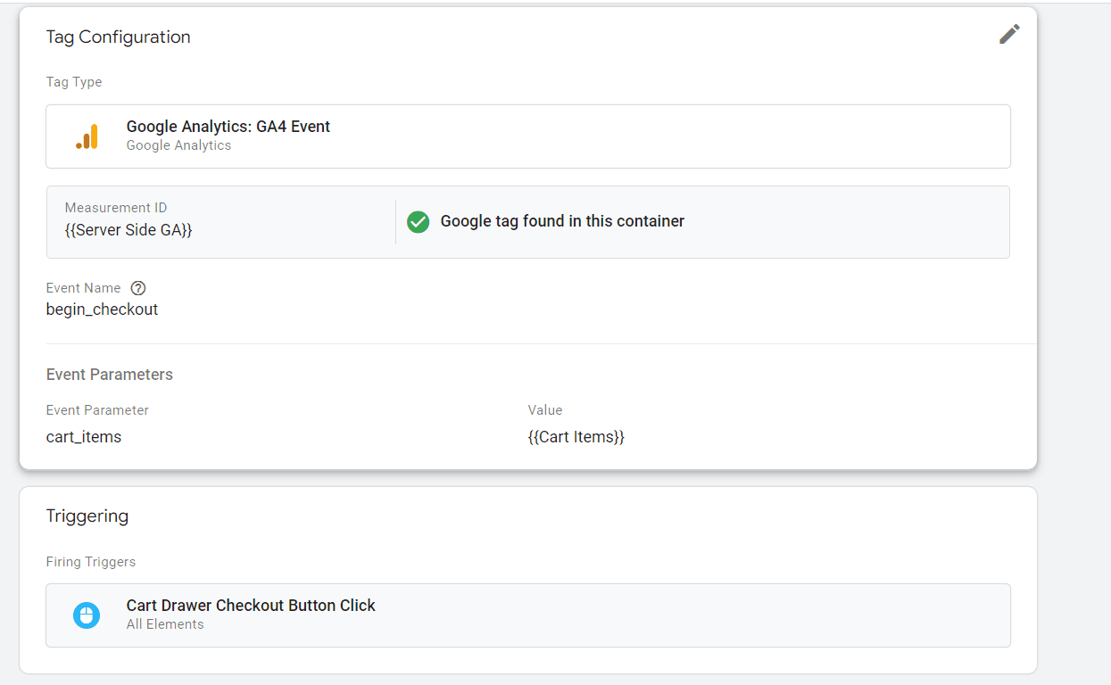Click the Google tag found in this container message
Image resolution: width=1111 pixels, height=685 pixels.
click(x=564, y=221)
